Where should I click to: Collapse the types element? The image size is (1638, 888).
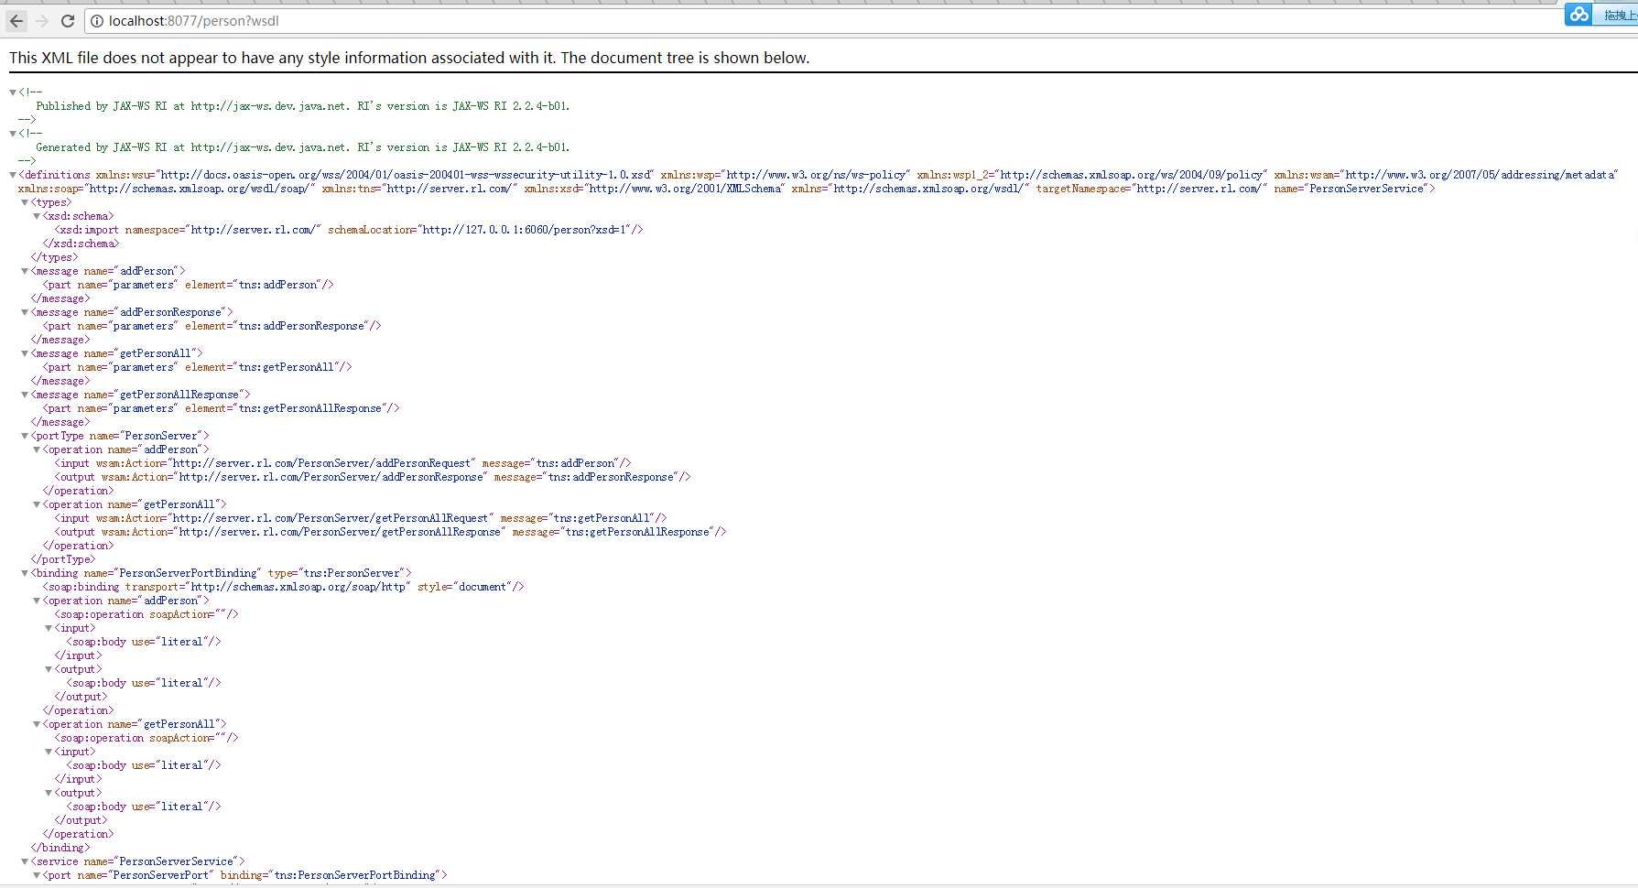click(x=25, y=202)
